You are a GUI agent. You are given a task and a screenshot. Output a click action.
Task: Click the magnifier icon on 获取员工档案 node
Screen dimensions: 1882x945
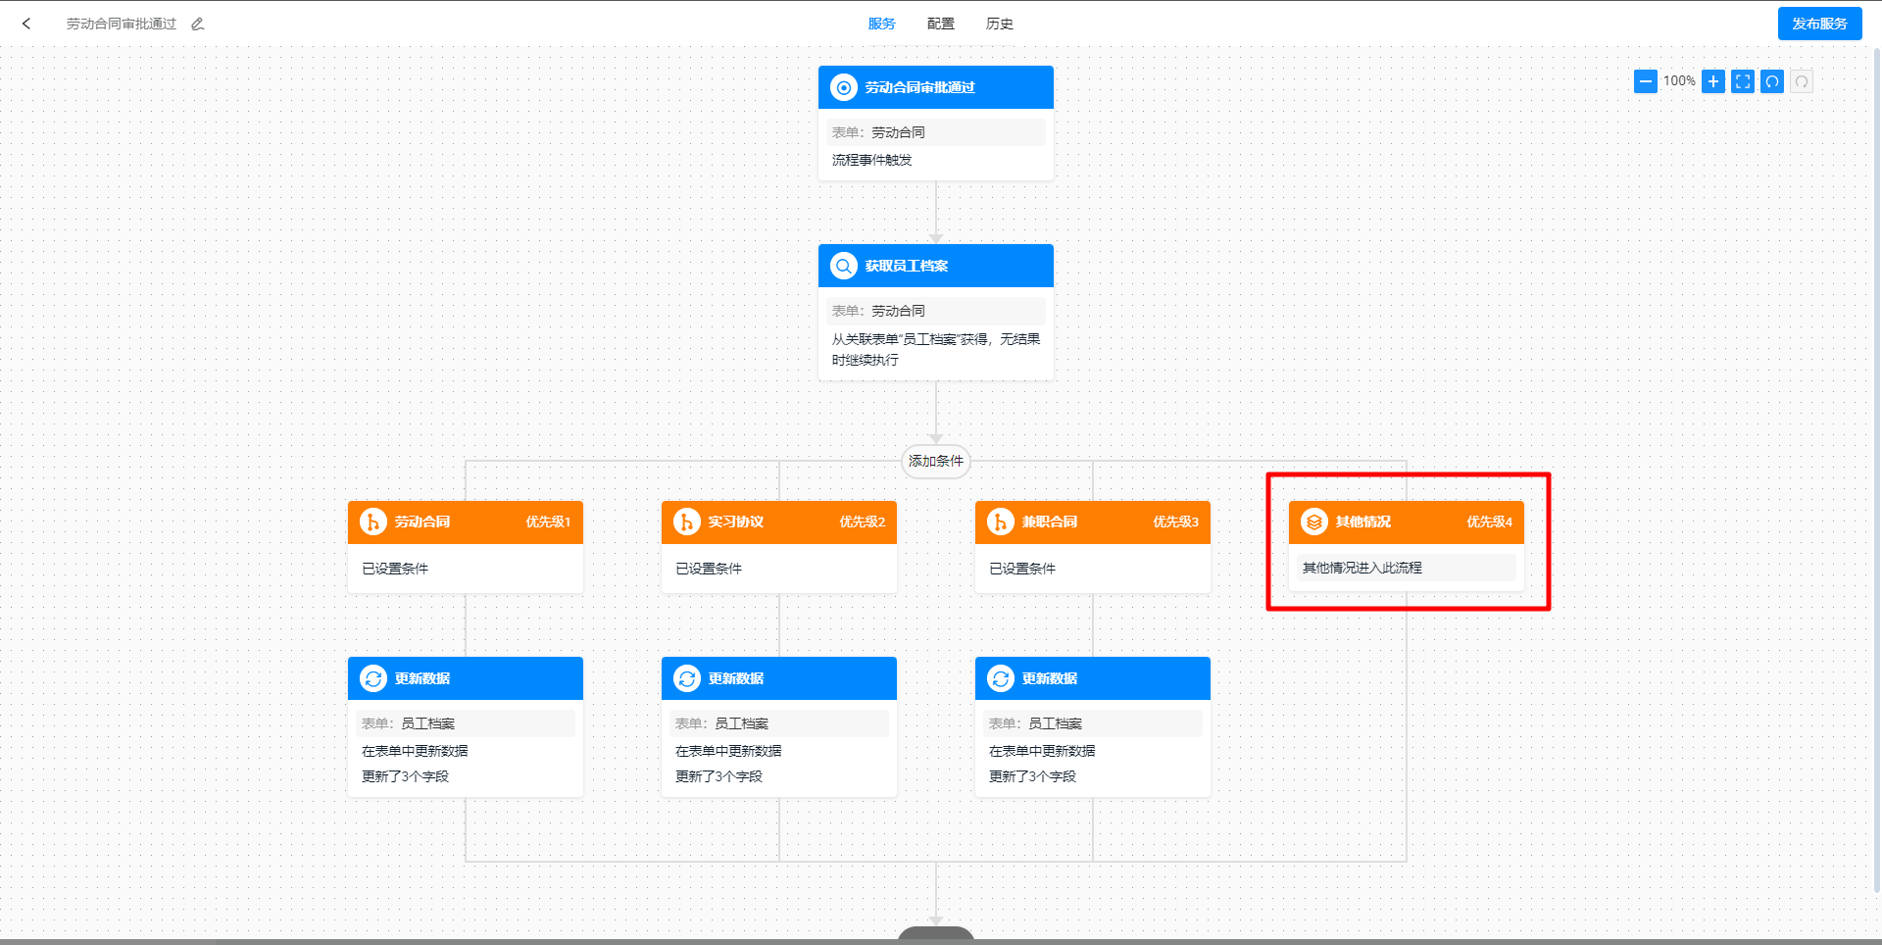click(843, 266)
